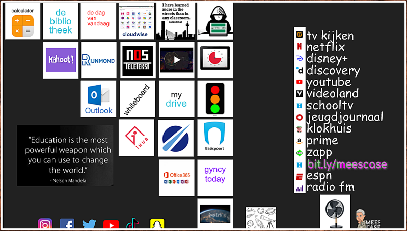Viewport: 407px width, 231px height.
Task: Click the Mees Case streets quote tile
Action: pyautogui.click(x=175, y=21)
